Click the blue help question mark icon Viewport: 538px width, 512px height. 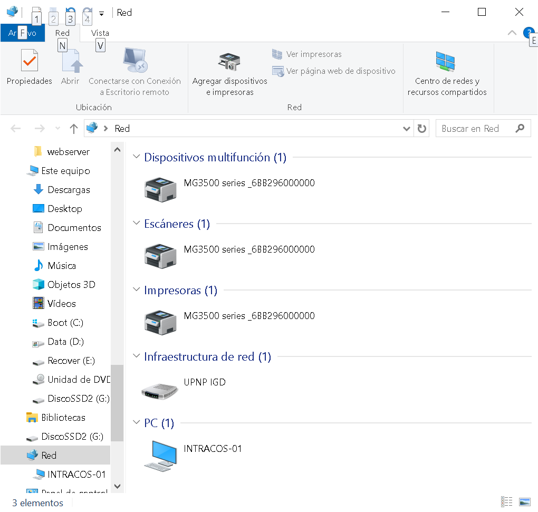(529, 33)
